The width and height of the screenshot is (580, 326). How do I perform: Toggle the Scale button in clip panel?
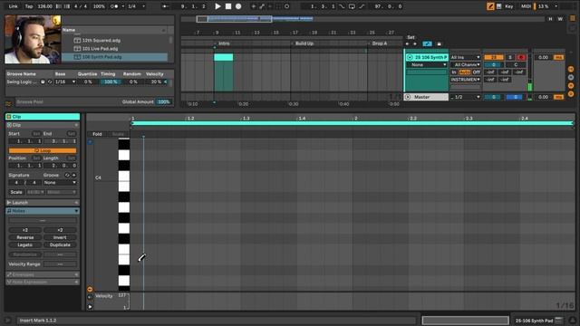point(16,192)
